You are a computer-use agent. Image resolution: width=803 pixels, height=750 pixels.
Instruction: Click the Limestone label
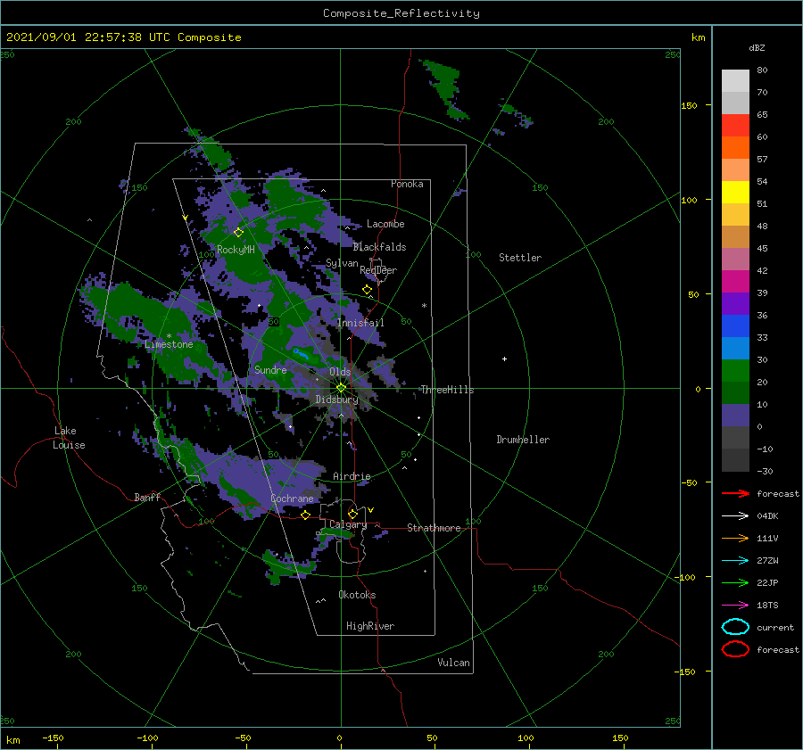(169, 344)
